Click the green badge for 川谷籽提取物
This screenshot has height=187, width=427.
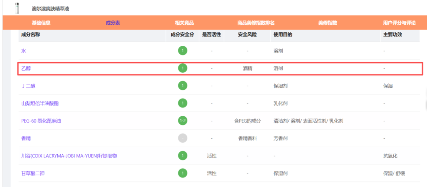coord(183,156)
